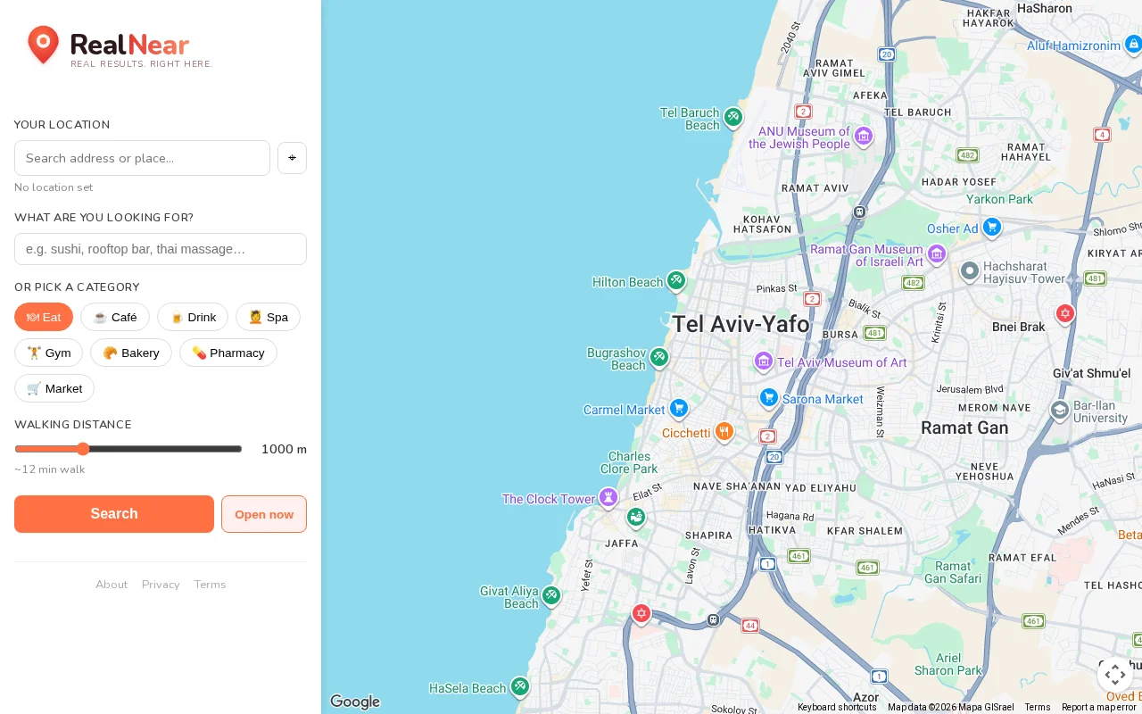The image size is (1142, 714).
Task: Click the Google logo on map
Action: tap(355, 702)
